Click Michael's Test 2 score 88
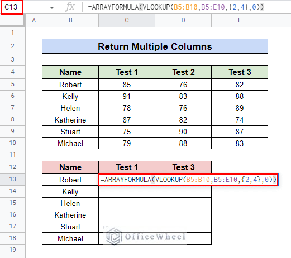Viewport: 291px width, 258px height. point(183,143)
